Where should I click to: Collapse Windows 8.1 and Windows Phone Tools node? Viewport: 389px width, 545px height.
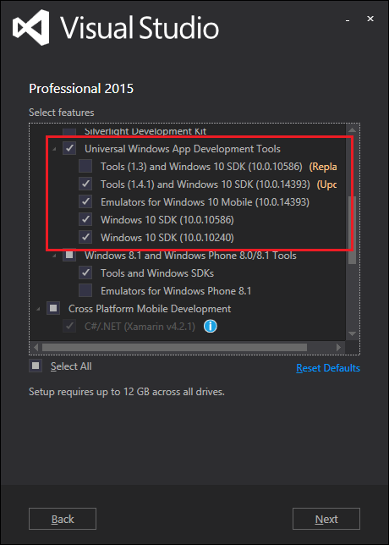pos(54,256)
